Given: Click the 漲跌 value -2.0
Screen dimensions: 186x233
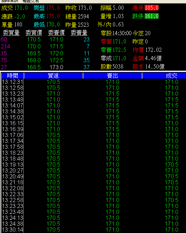Looking at the screenshot, I should (x=19, y=16).
